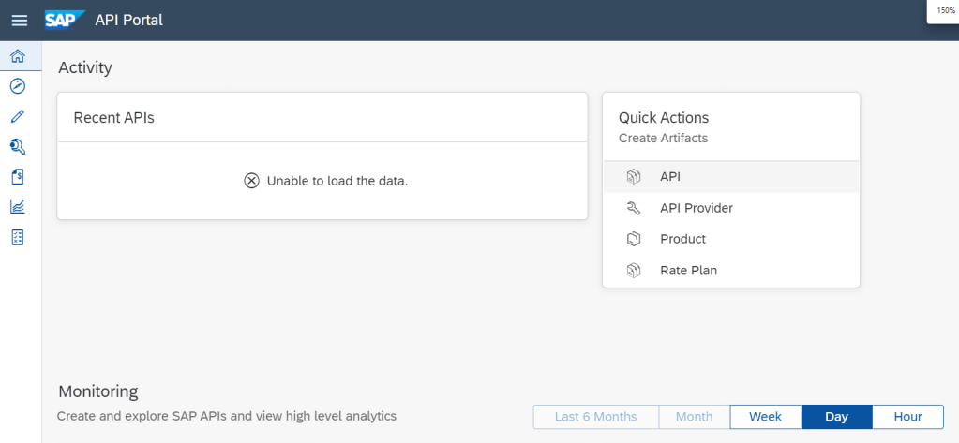The height and width of the screenshot is (443, 959).
Task: Click the 150% zoom indicator
Action: [945, 10]
